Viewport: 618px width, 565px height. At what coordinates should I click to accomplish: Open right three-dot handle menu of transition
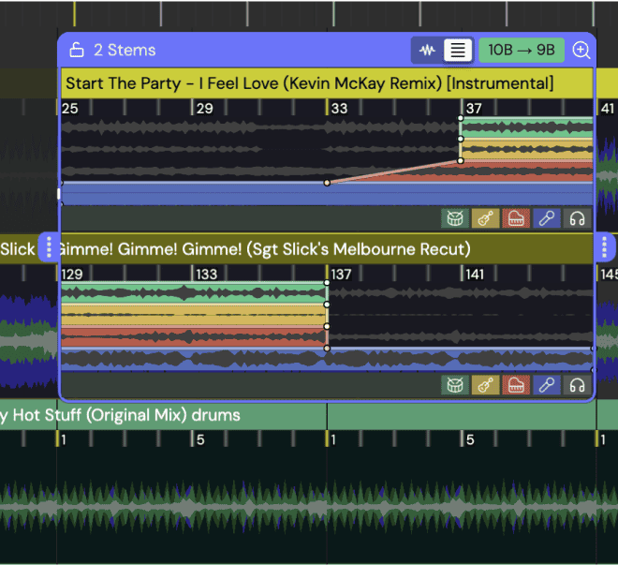605,248
